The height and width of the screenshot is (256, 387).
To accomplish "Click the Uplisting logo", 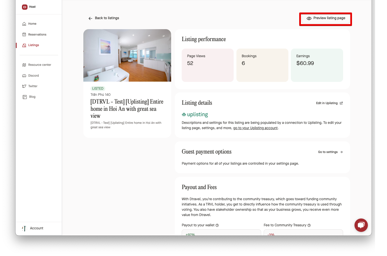I will coord(195,114).
